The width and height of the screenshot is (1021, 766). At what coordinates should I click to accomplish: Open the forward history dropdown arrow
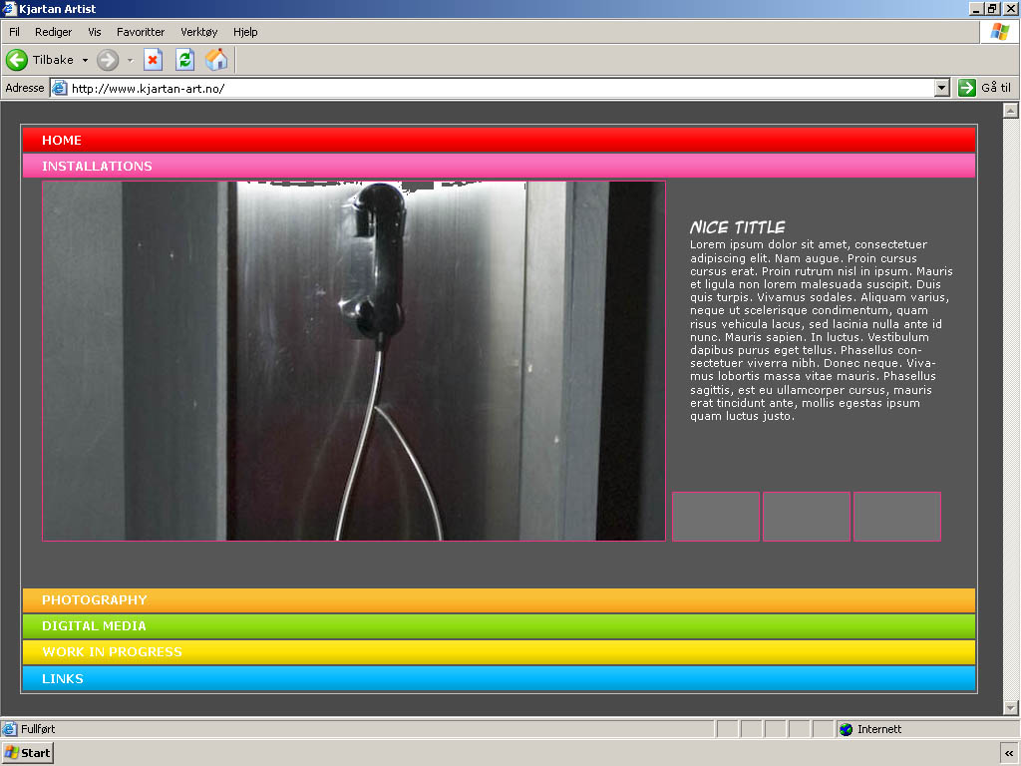(x=131, y=60)
